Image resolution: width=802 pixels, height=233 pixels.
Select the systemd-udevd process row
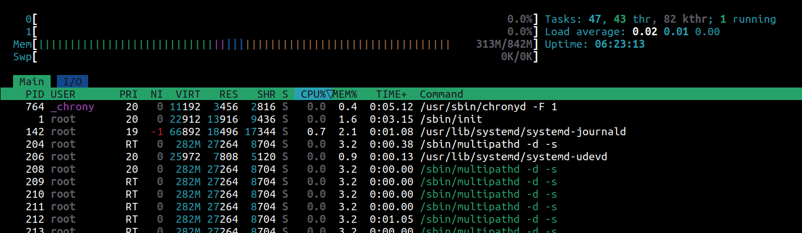pos(401,157)
